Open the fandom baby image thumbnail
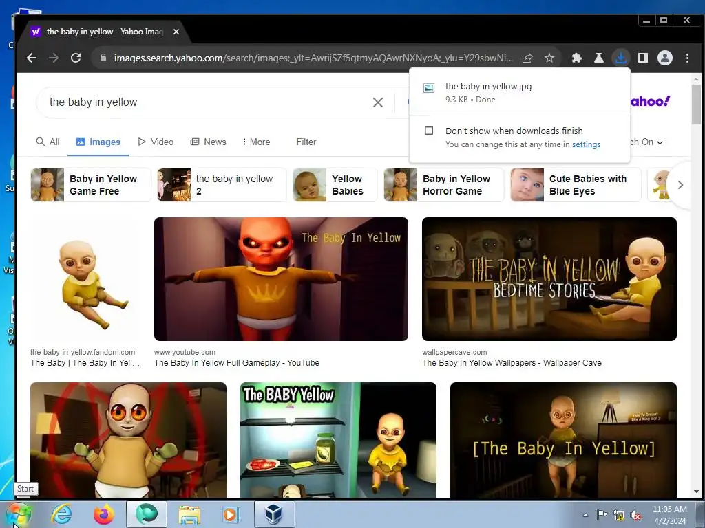Screen dimensions: 705x528 (85, 279)
